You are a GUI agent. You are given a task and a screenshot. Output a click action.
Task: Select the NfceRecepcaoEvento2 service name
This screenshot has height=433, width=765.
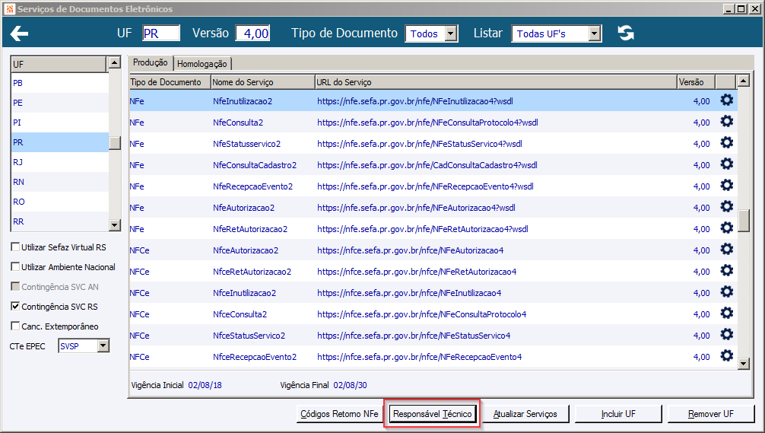[255, 357]
